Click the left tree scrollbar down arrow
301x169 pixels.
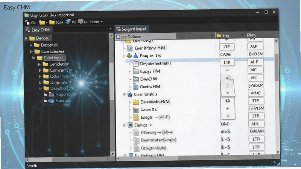pyautogui.click(x=112, y=154)
